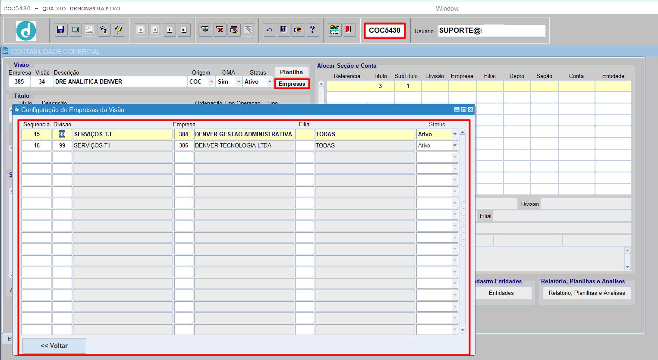Click the Alocar Seção table scroll up arrow
The height and width of the screenshot is (360, 658).
[321, 84]
